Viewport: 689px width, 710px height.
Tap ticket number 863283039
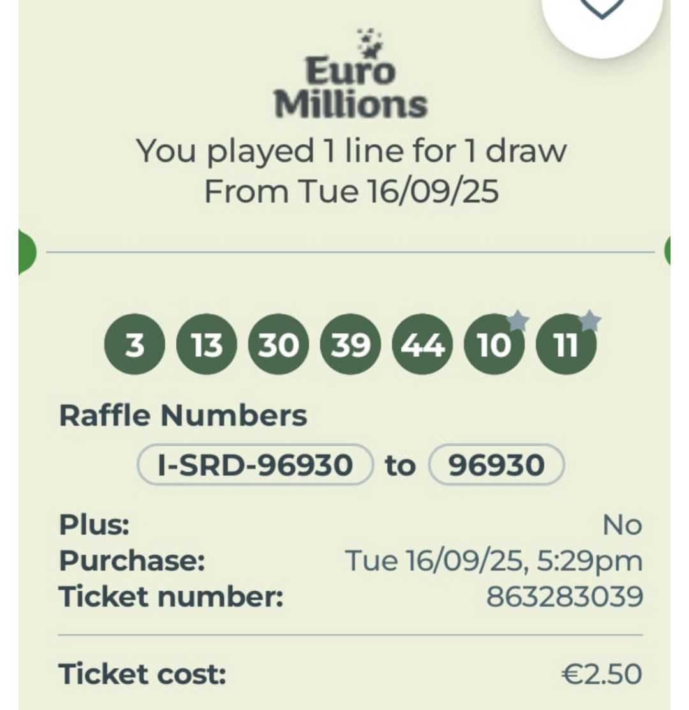564,597
